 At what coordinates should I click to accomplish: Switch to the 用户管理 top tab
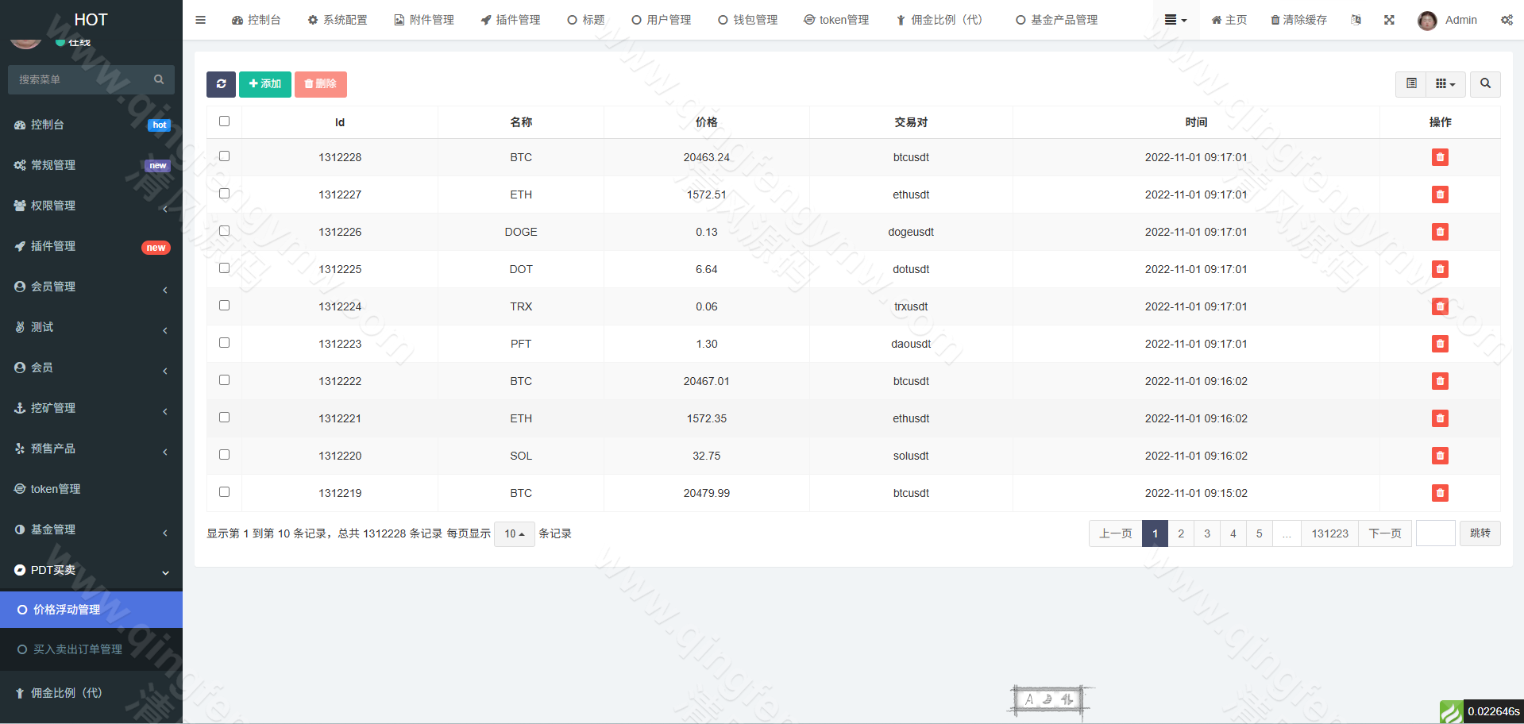click(x=662, y=20)
